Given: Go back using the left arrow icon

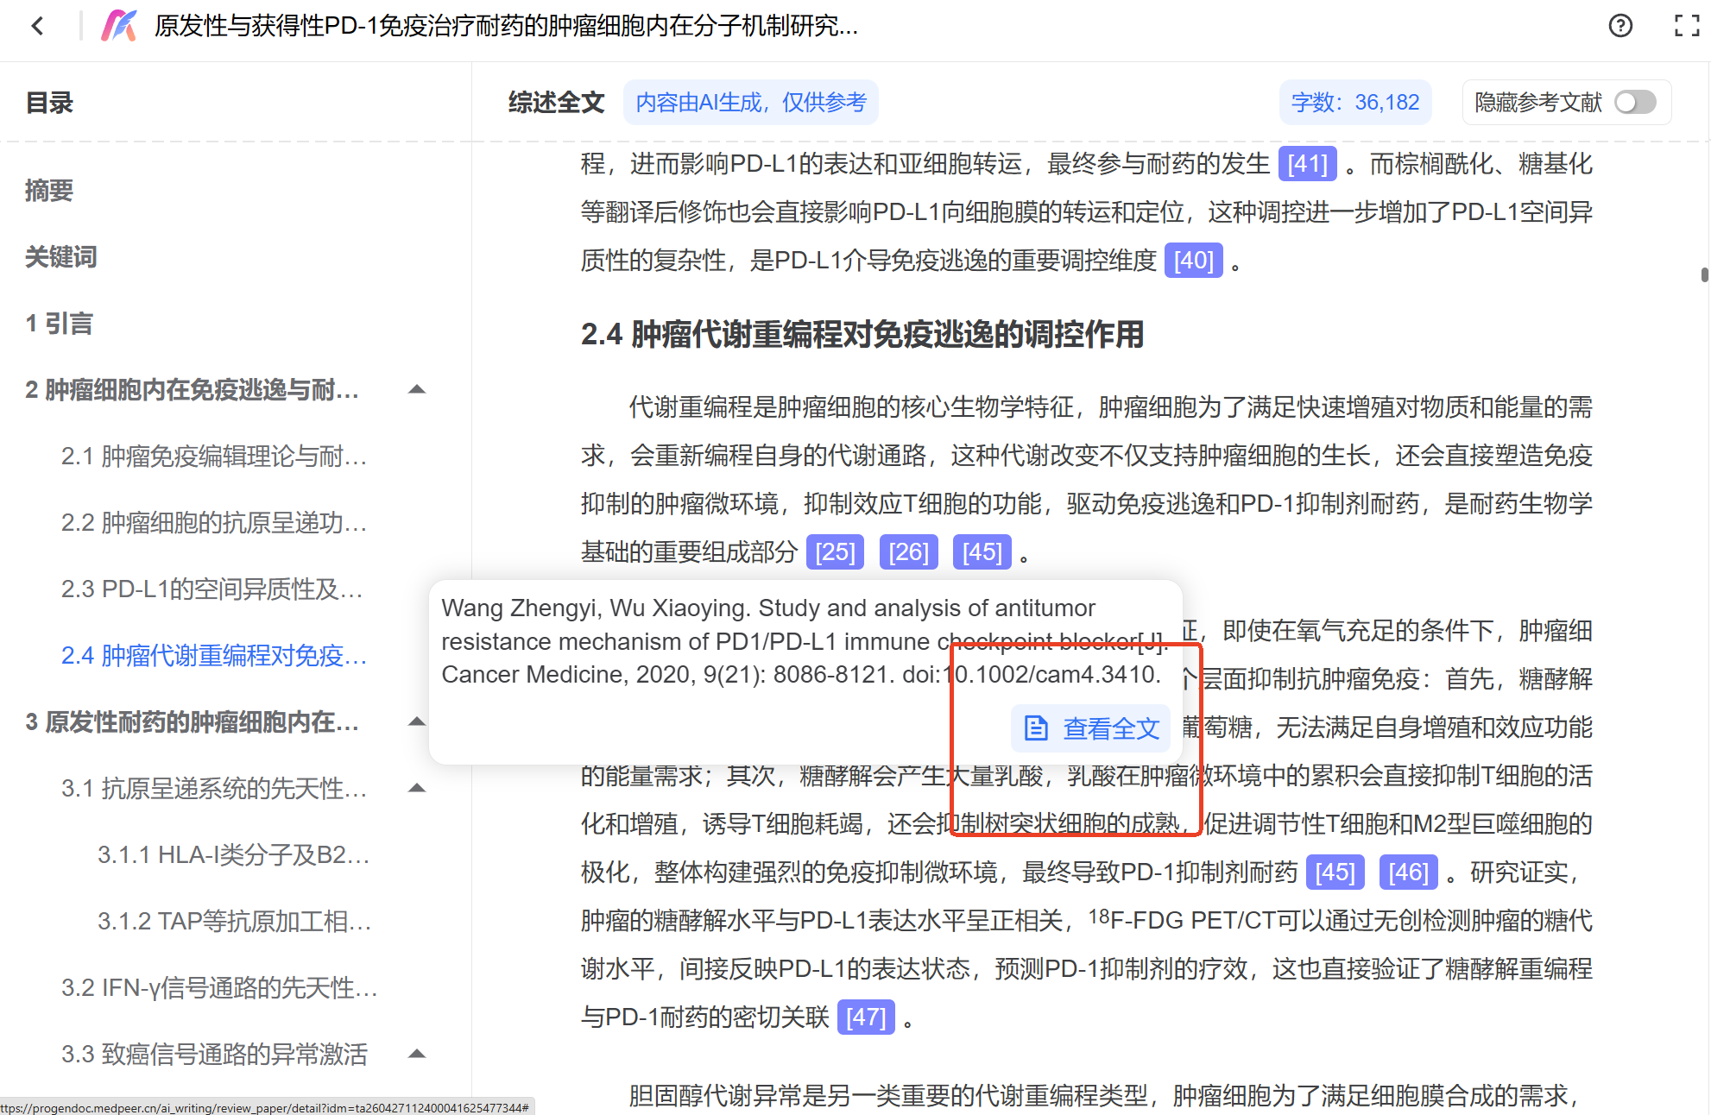Looking at the screenshot, I should (37, 26).
